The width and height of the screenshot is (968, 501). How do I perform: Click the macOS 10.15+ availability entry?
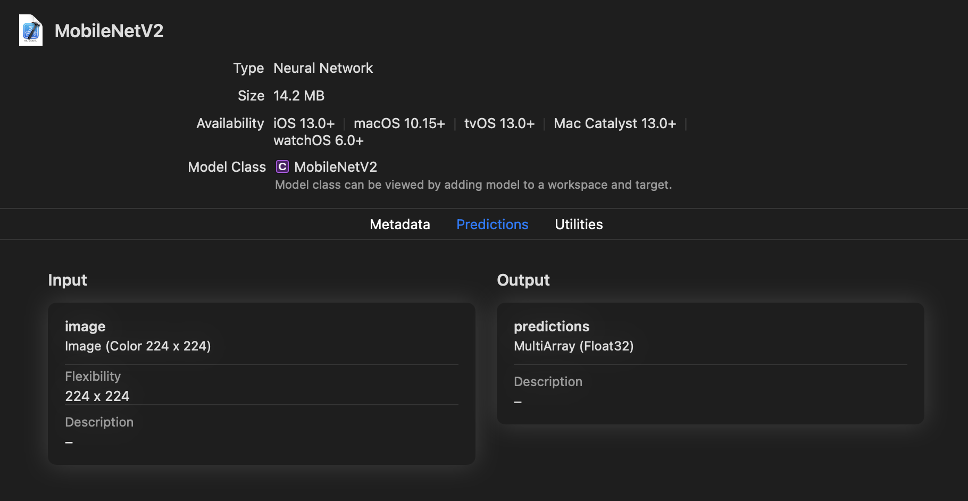399,123
